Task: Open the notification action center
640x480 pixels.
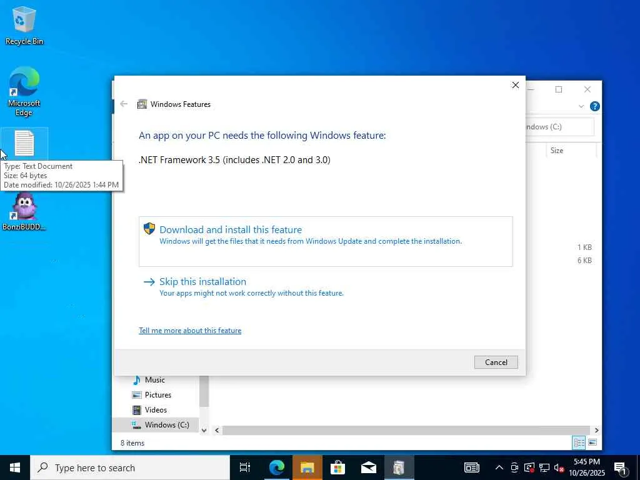Action: [x=621, y=467]
